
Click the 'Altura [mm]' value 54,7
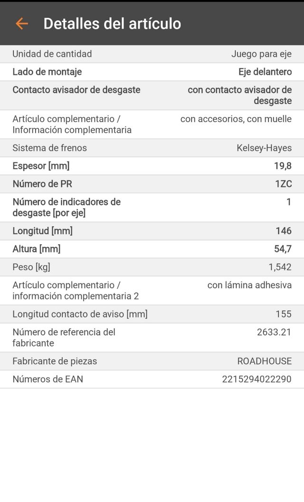283,249
